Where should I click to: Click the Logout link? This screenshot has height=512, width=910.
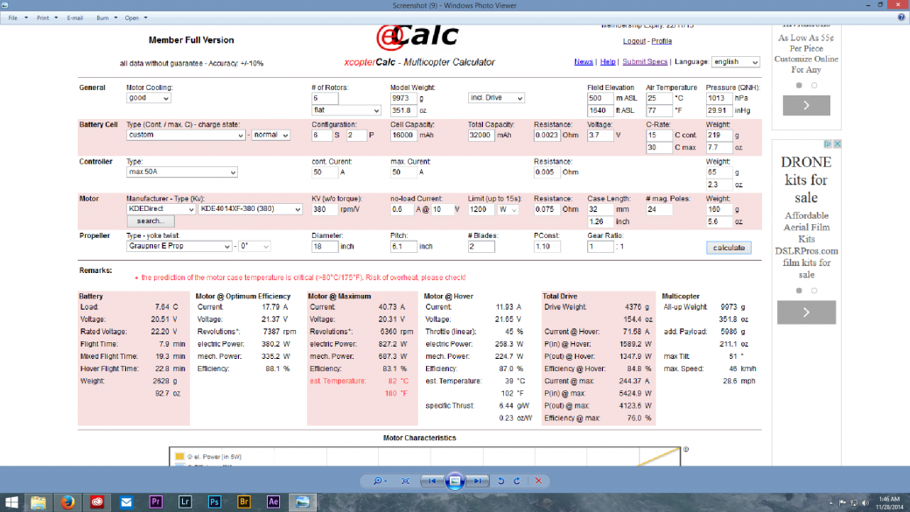pyautogui.click(x=633, y=41)
